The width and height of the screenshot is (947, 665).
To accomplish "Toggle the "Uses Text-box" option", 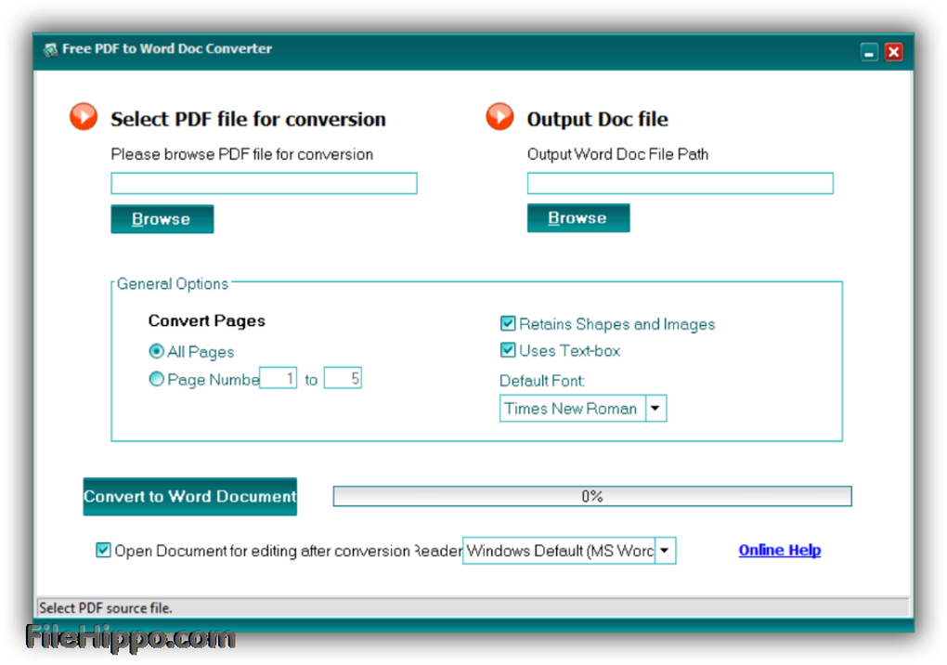I will pyautogui.click(x=508, y=350).
